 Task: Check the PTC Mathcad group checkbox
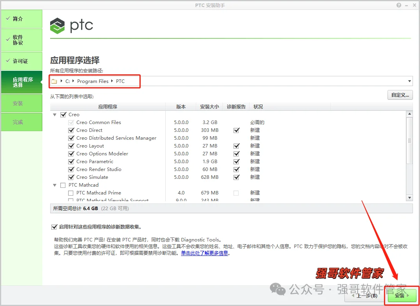pos(63,185)
